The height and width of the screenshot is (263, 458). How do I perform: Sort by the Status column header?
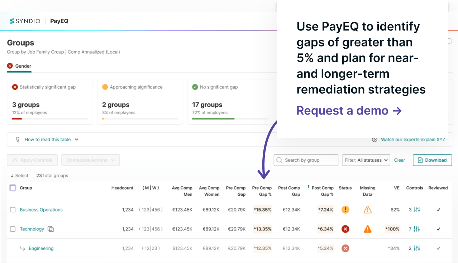345,188
